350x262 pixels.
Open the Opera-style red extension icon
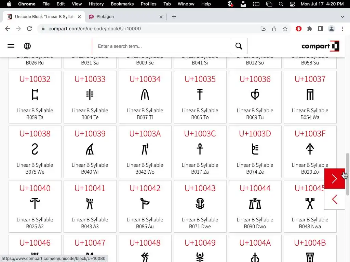pos(299,29)
